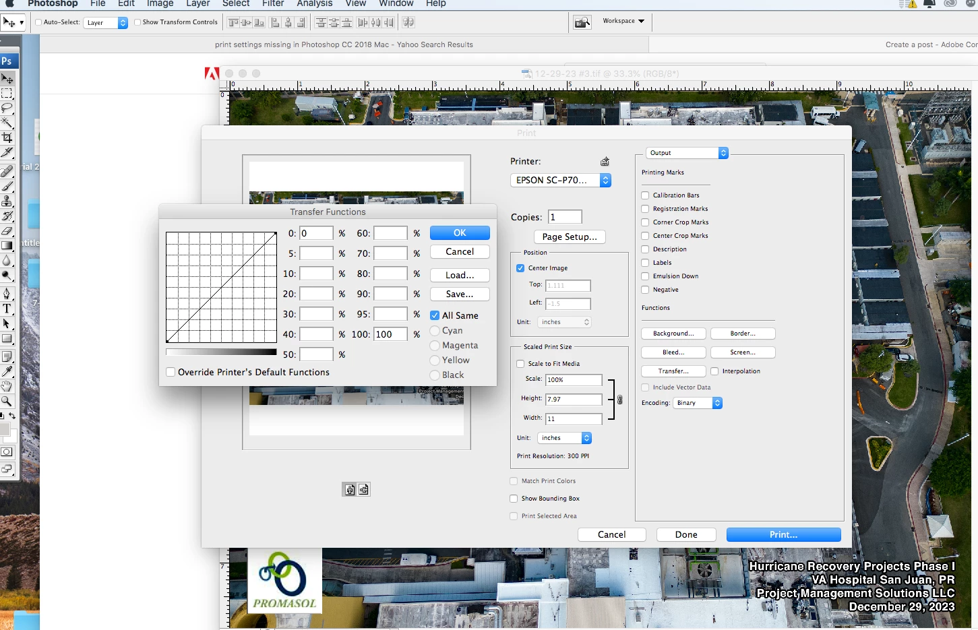
Task: Open the Output section dropdown
Action: [687, 153]
